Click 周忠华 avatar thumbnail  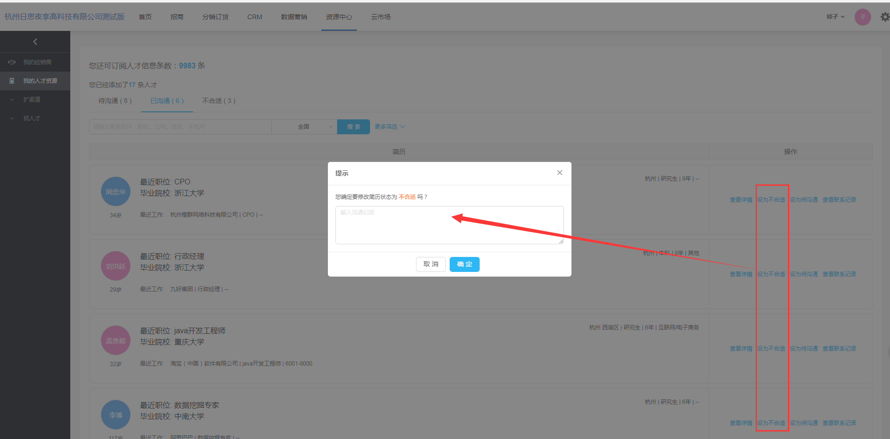(116, 191)
